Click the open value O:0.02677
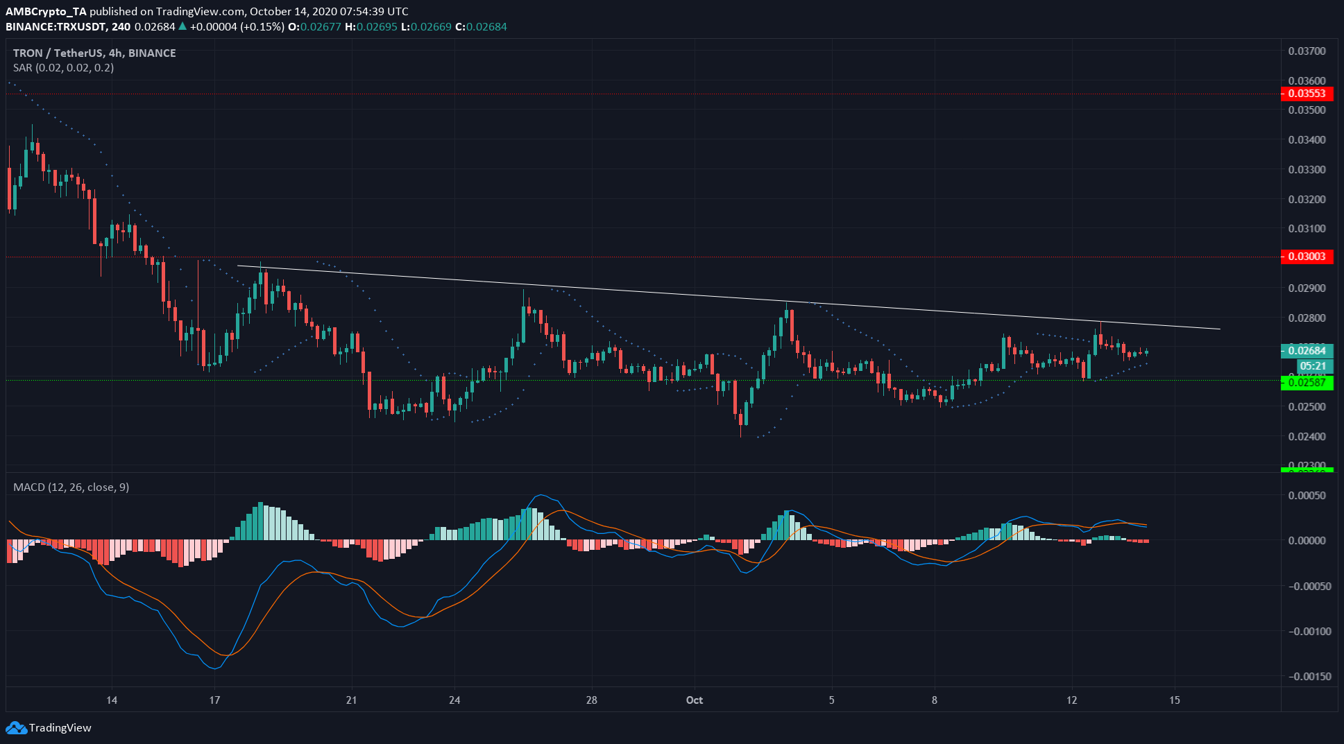This screenshot has height=744, width=1344. click(x=315, y=27)
